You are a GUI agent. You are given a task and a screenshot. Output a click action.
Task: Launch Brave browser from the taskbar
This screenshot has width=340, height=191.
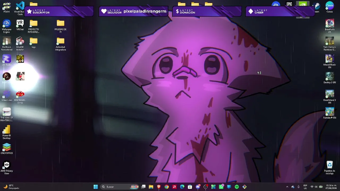[x=159, y=187]
